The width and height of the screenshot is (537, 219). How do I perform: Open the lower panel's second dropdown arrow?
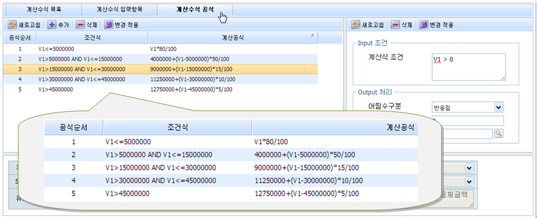[469, 181]
